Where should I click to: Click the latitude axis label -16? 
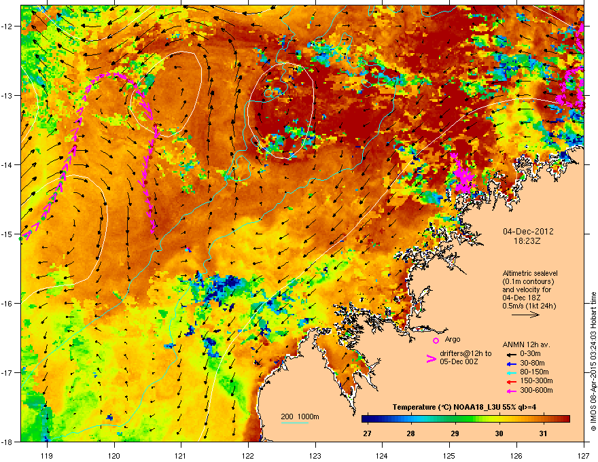(7, 304)
